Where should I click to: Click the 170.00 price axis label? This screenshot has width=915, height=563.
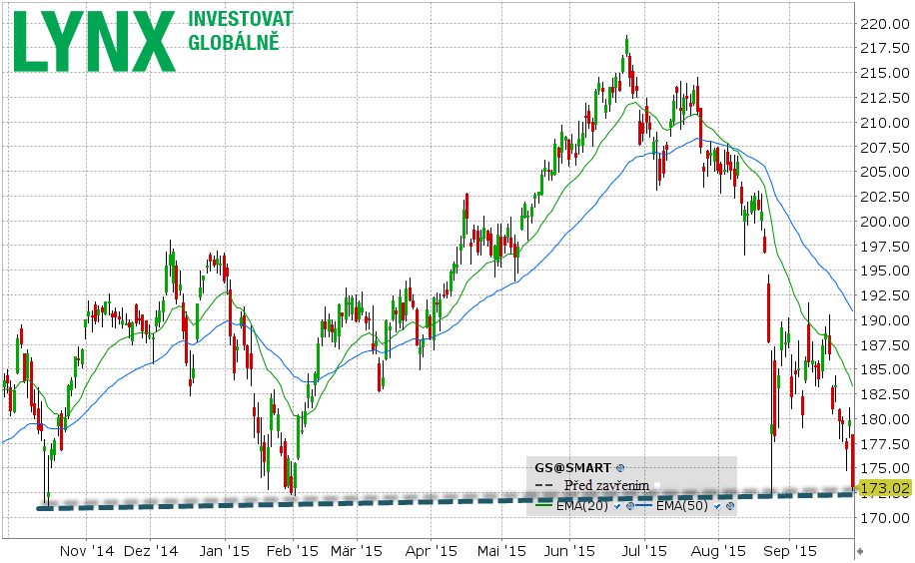[885, 518]
